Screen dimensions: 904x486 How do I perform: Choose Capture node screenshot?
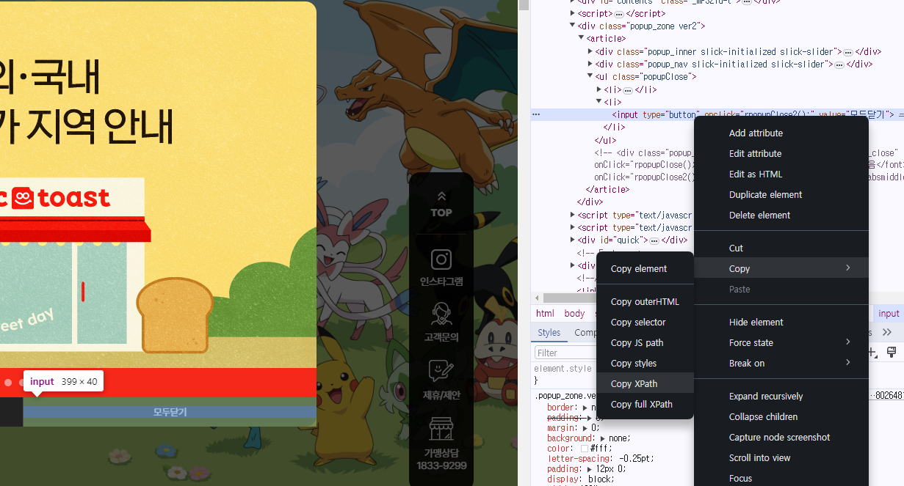tap(781, 437)
